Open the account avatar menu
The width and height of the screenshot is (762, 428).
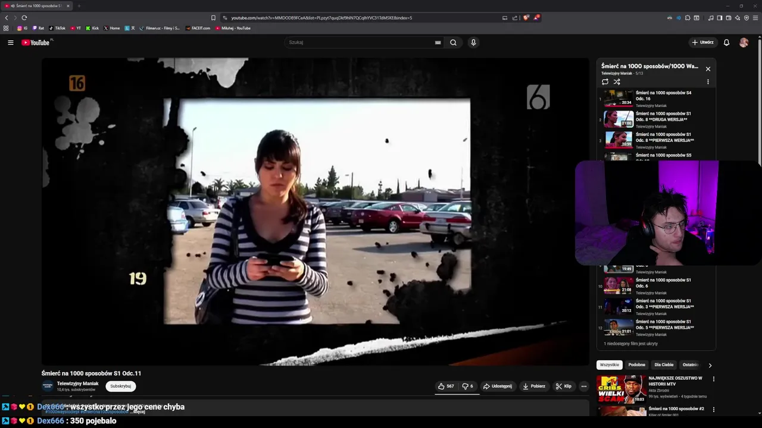744,42
